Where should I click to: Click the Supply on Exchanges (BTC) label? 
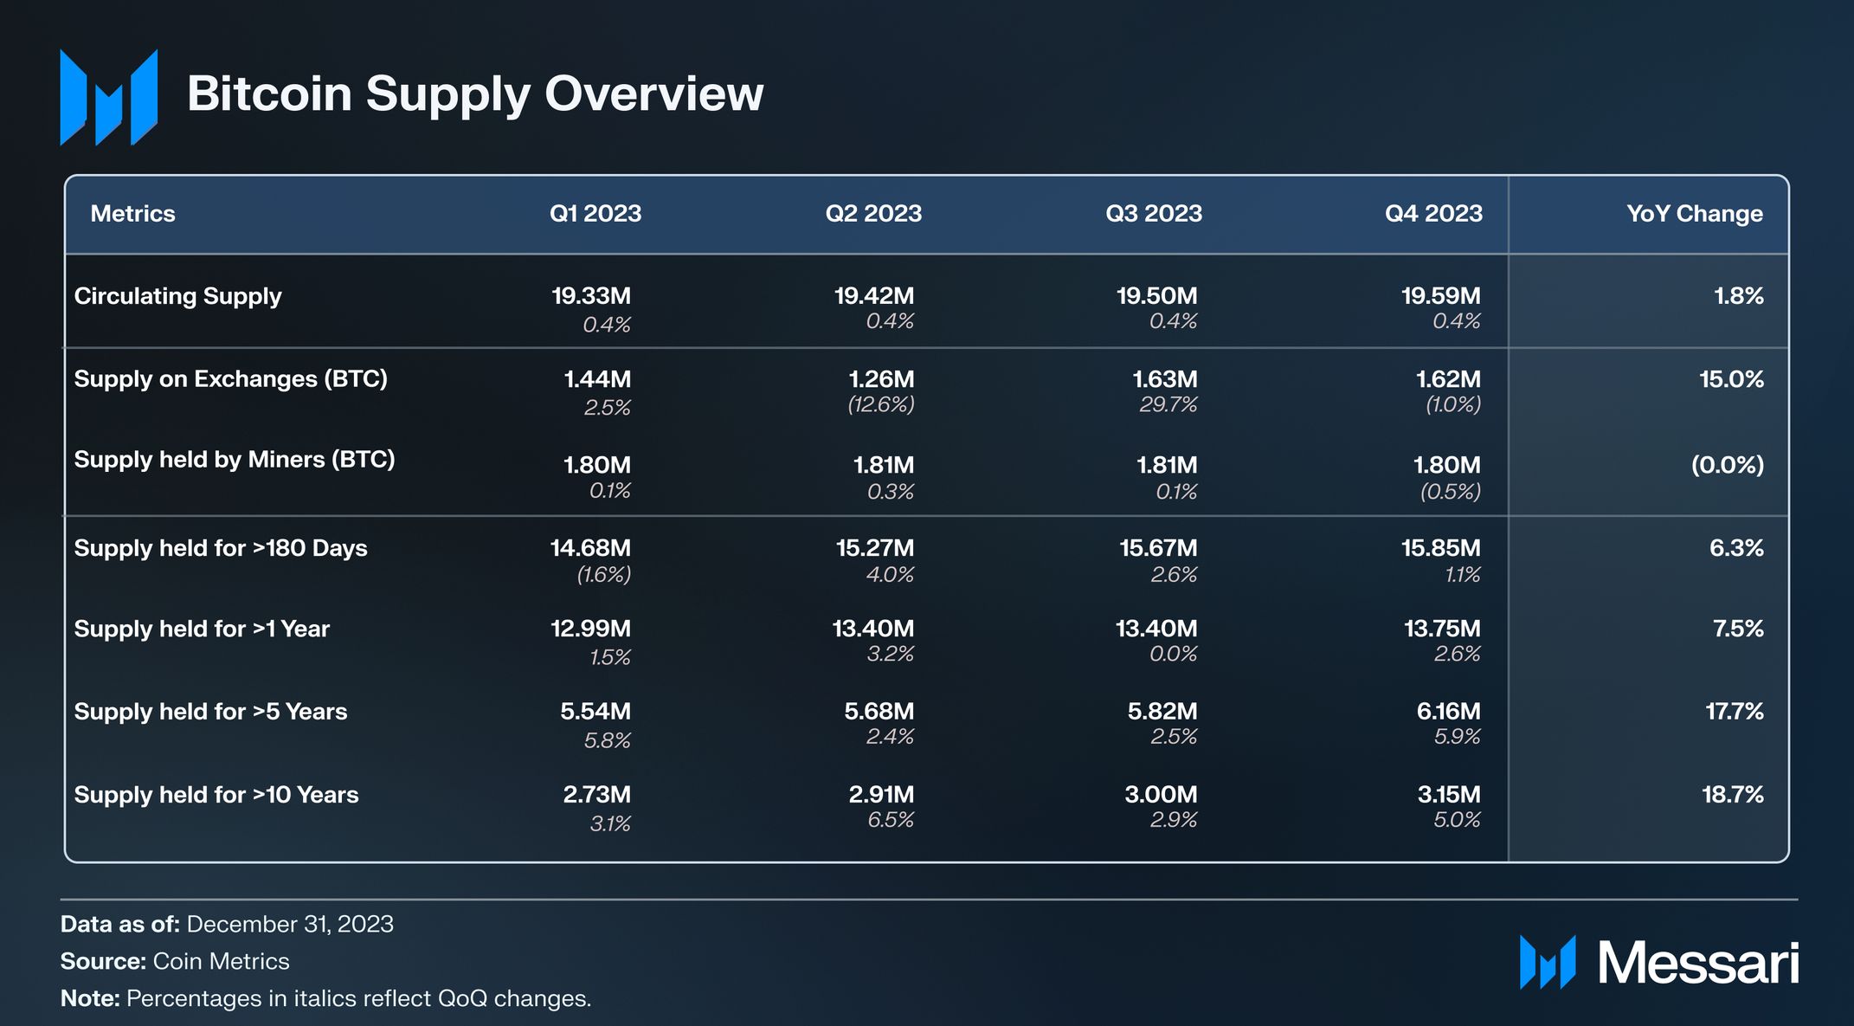tap(231, 379)
